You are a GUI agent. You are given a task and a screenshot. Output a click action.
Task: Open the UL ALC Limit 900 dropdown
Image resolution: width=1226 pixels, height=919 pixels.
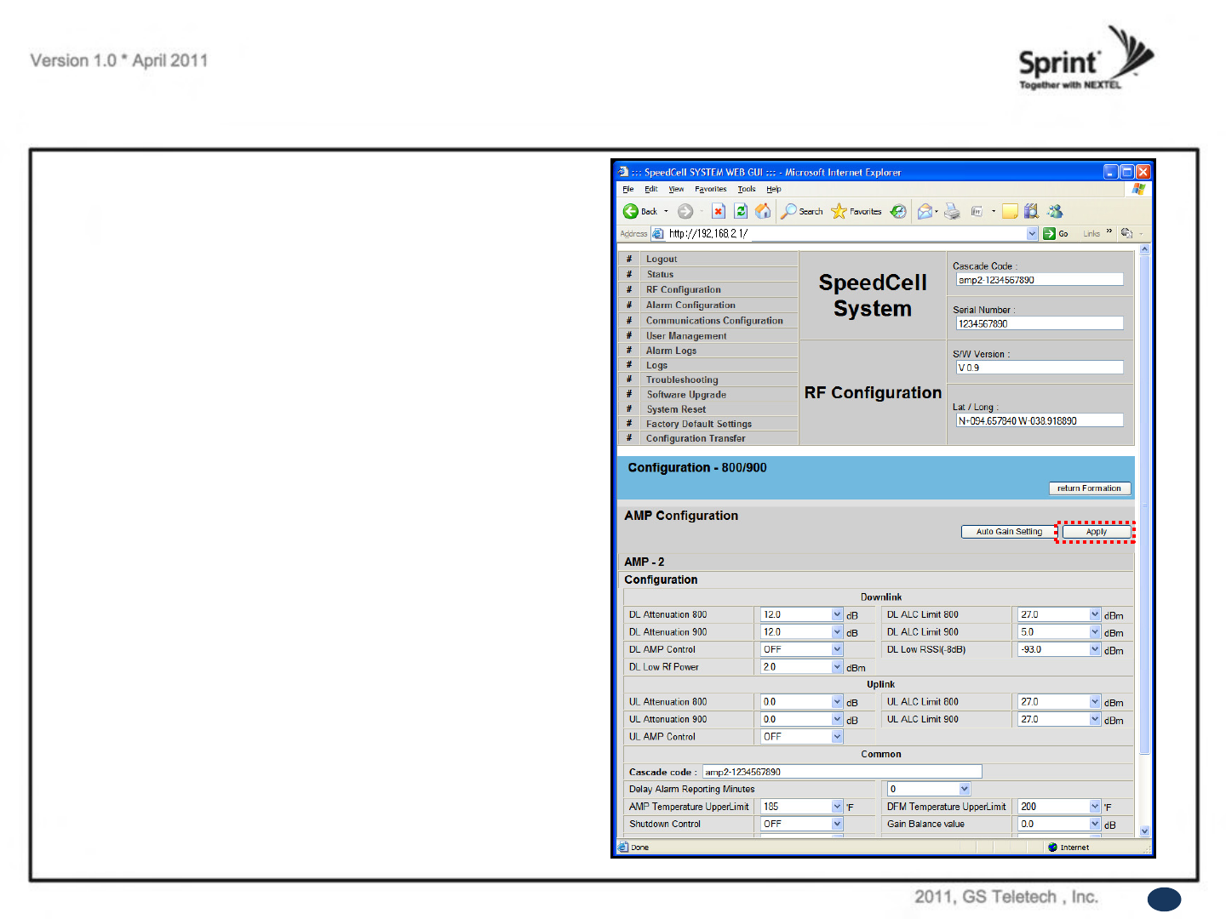[x=1095, y=719]
